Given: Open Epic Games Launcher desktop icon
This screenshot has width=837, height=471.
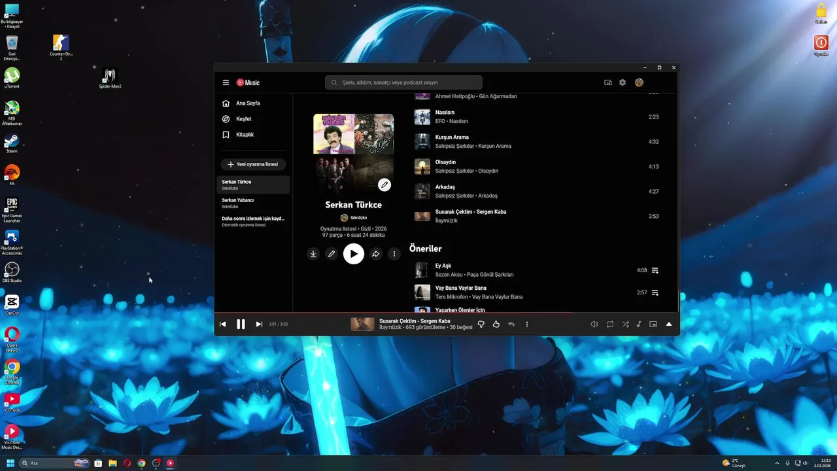Looking at the screenshot, I should [12, 209].
